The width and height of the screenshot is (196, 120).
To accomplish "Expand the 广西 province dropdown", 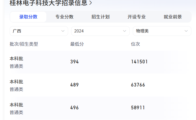I will click(x=39, y=31).
